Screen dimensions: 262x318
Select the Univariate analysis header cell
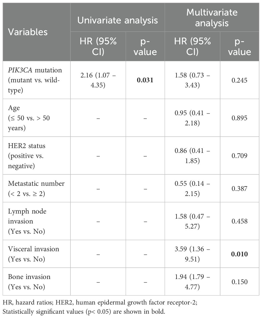pyautogui.click(x=117, y=20)
